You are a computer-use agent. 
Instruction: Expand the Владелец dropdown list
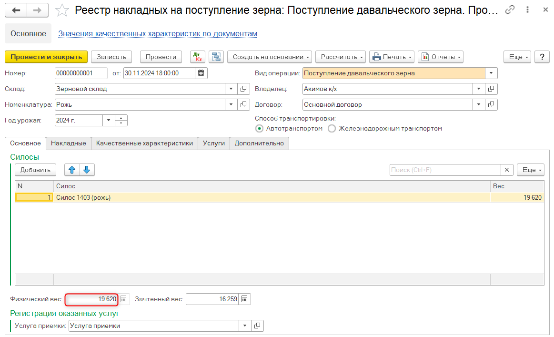coord(479,89)
